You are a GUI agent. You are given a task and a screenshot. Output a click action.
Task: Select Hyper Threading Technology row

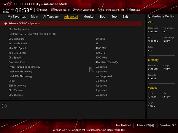tap(71, 67)
